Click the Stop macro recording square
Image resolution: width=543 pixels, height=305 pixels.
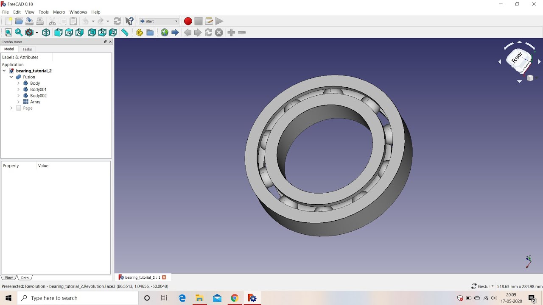point(199,21)
